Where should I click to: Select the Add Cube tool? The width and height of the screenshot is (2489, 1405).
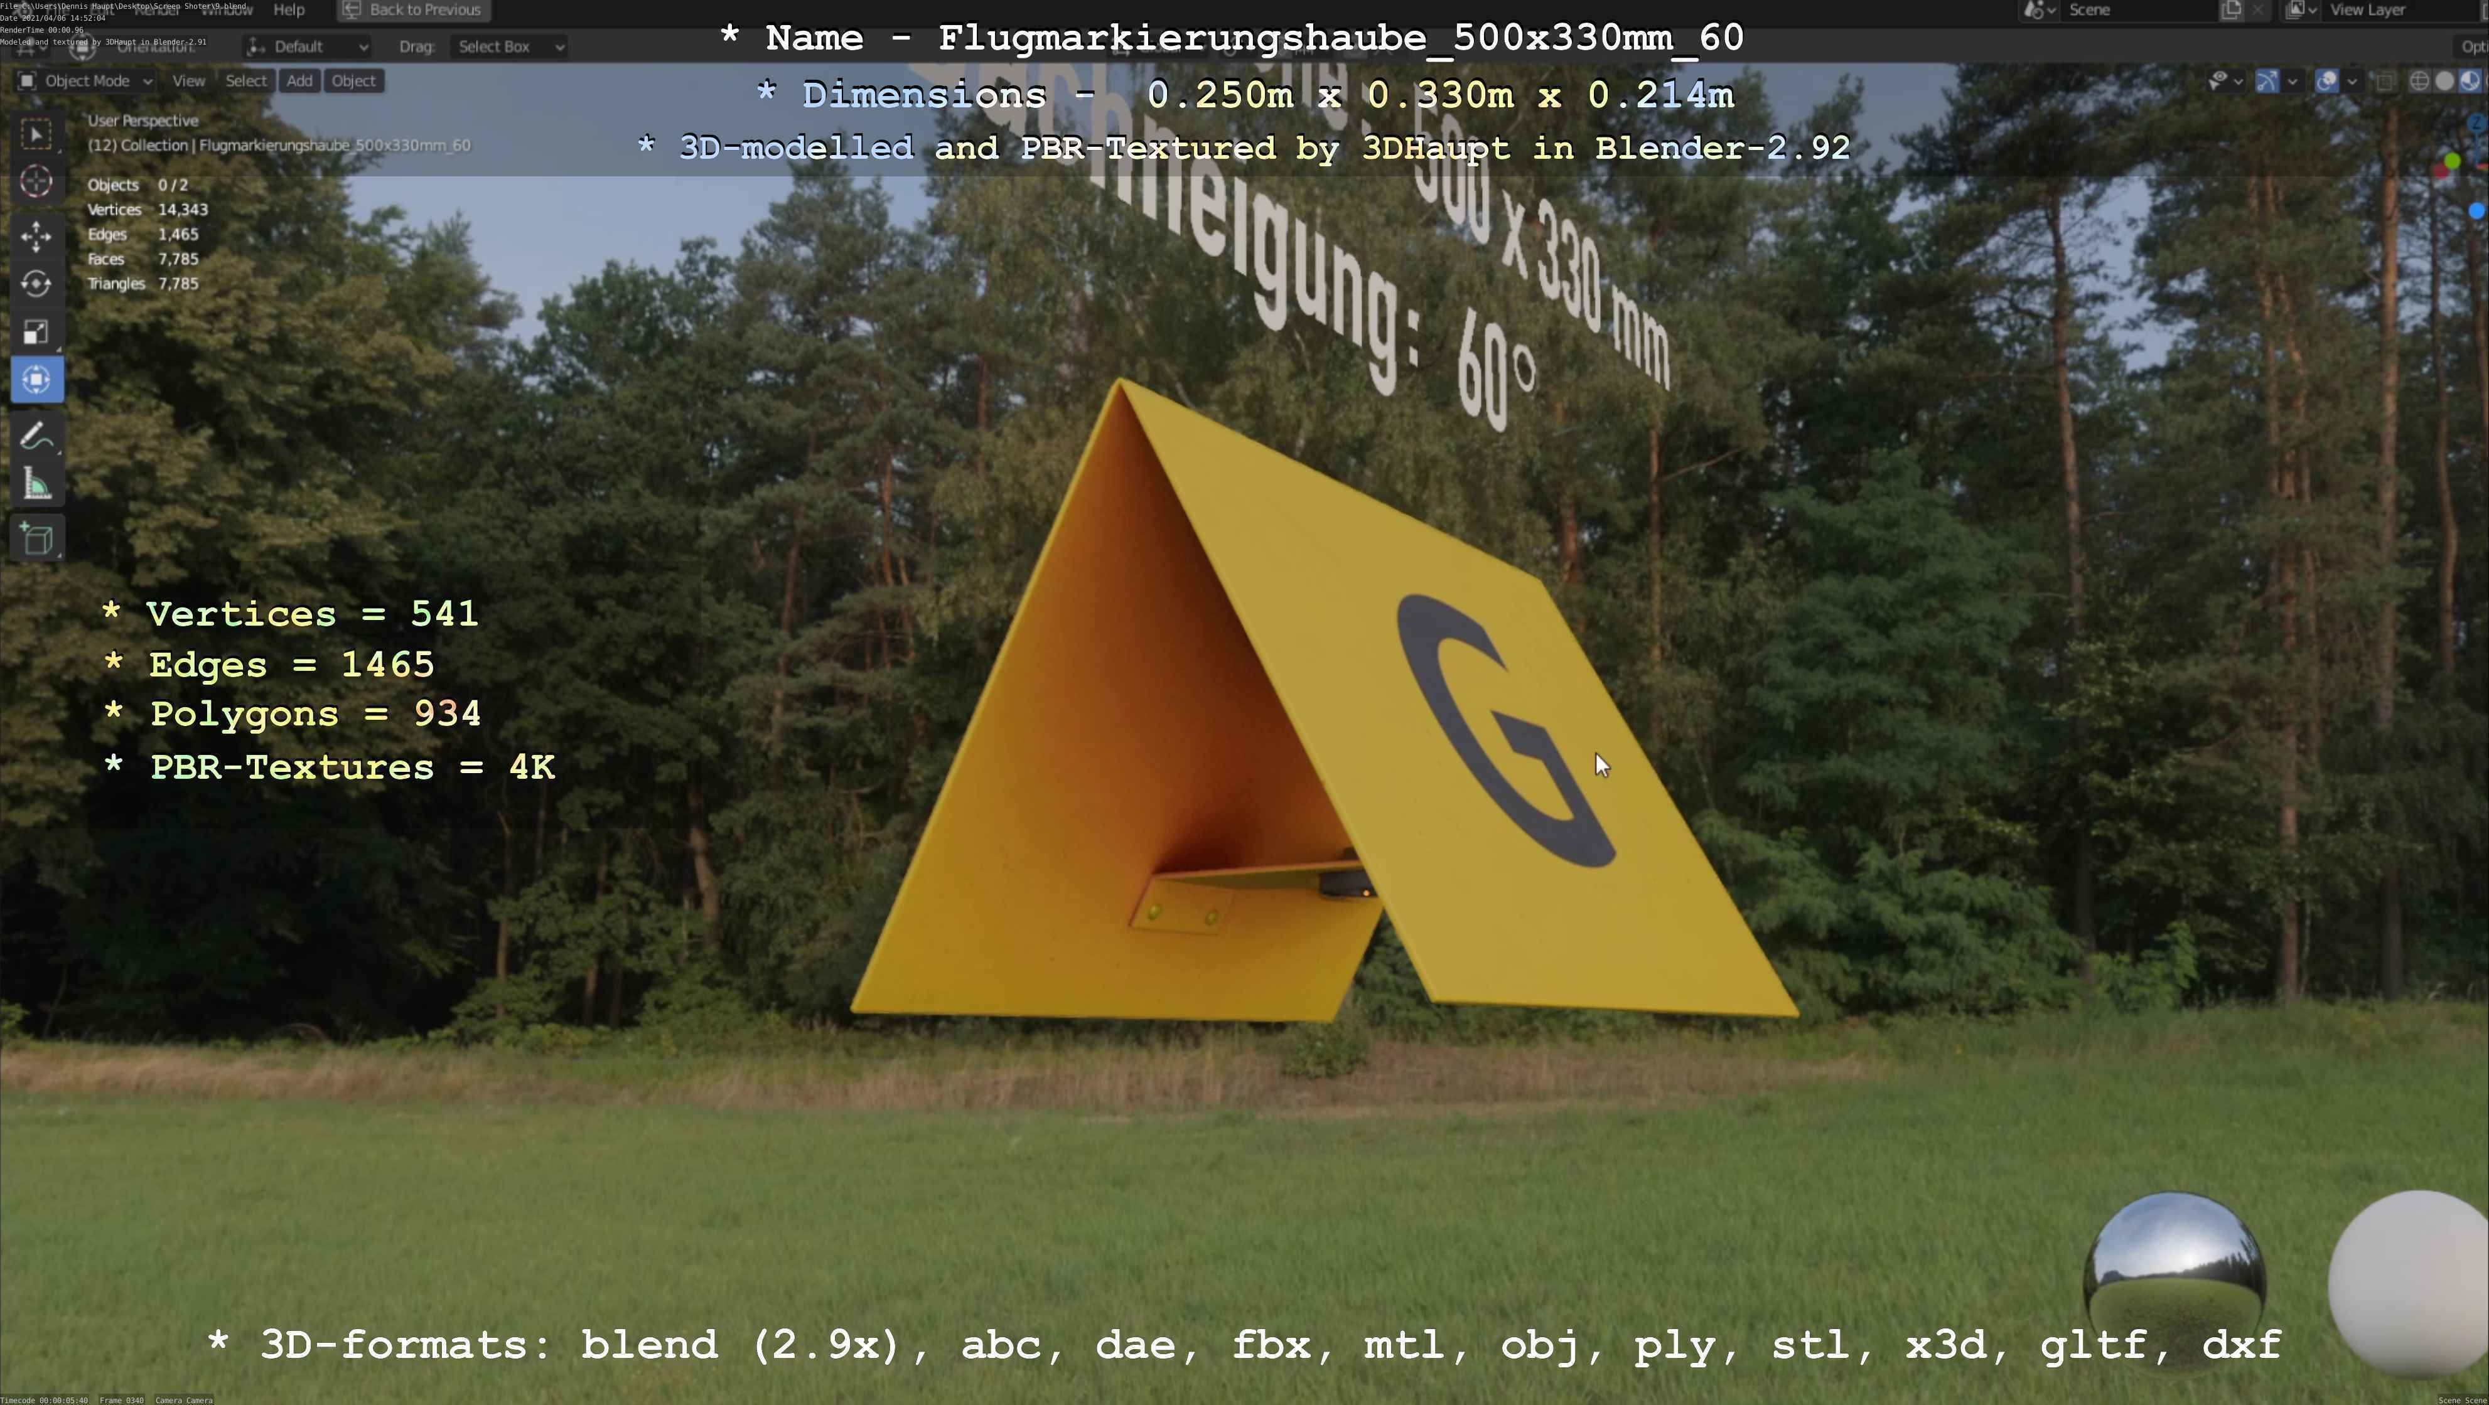(x=36, y=539)
